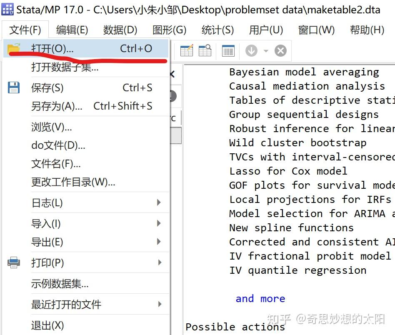
Task: Click the "Possible actions" text
Action: tap(235, 327)
